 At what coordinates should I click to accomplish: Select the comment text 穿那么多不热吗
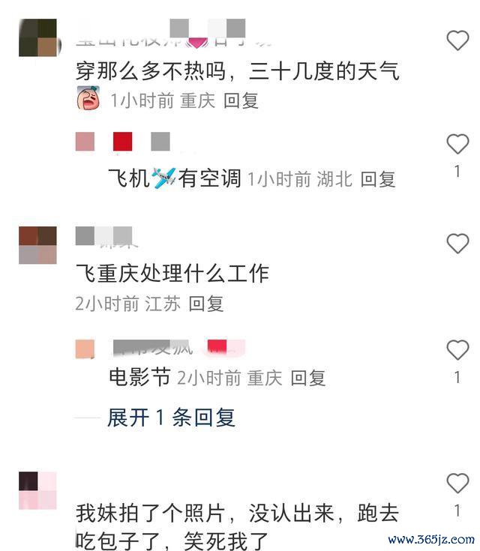pos(150,71)
